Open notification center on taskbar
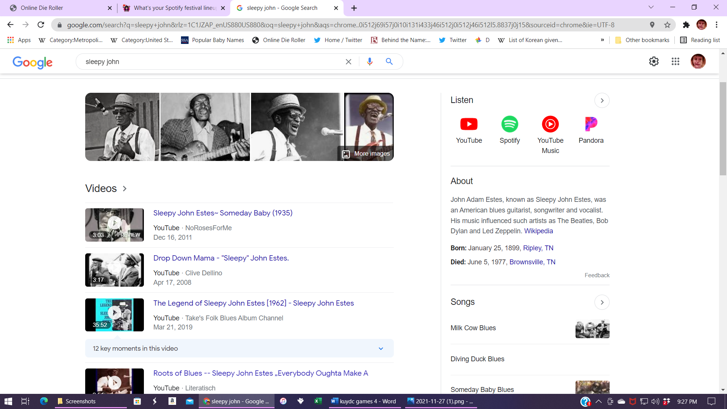 point(711,401)
